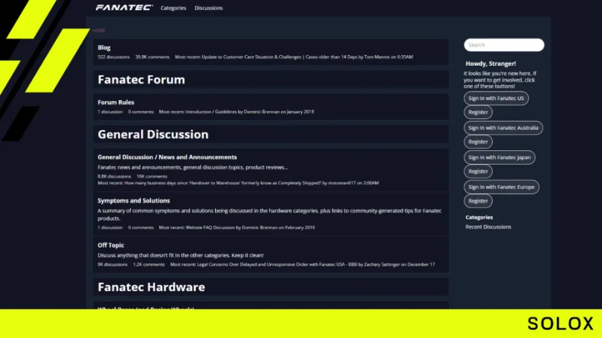Click Sign In with Fanatec US
The width and height of the screenshot is (602, 338).
(496, 98)
